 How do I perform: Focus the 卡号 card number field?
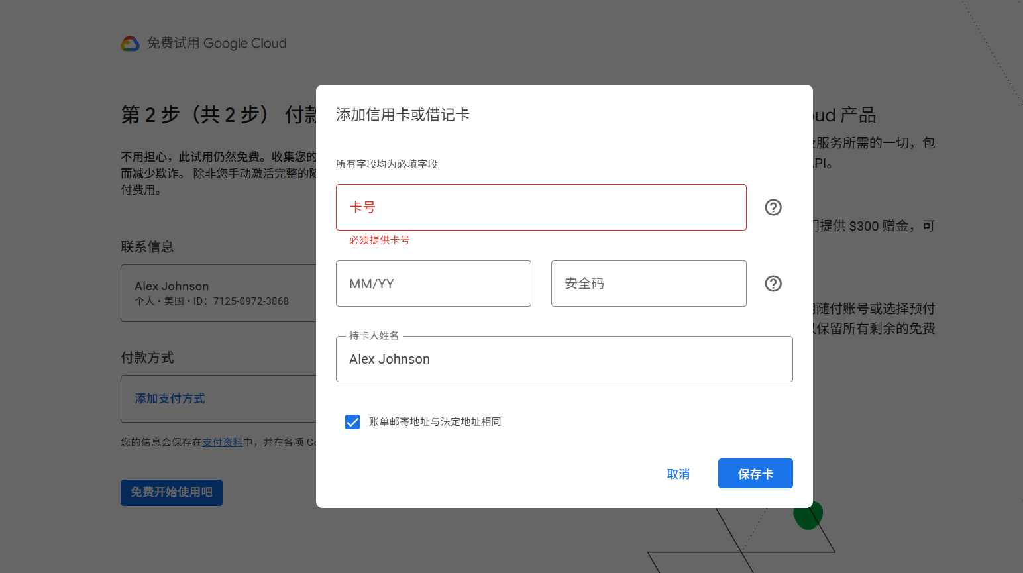[541, 207]
